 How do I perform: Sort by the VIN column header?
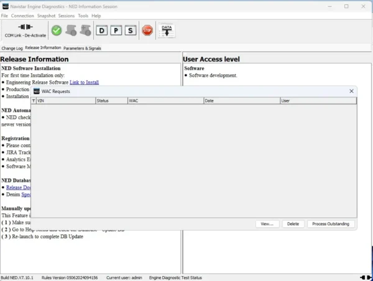66,101
